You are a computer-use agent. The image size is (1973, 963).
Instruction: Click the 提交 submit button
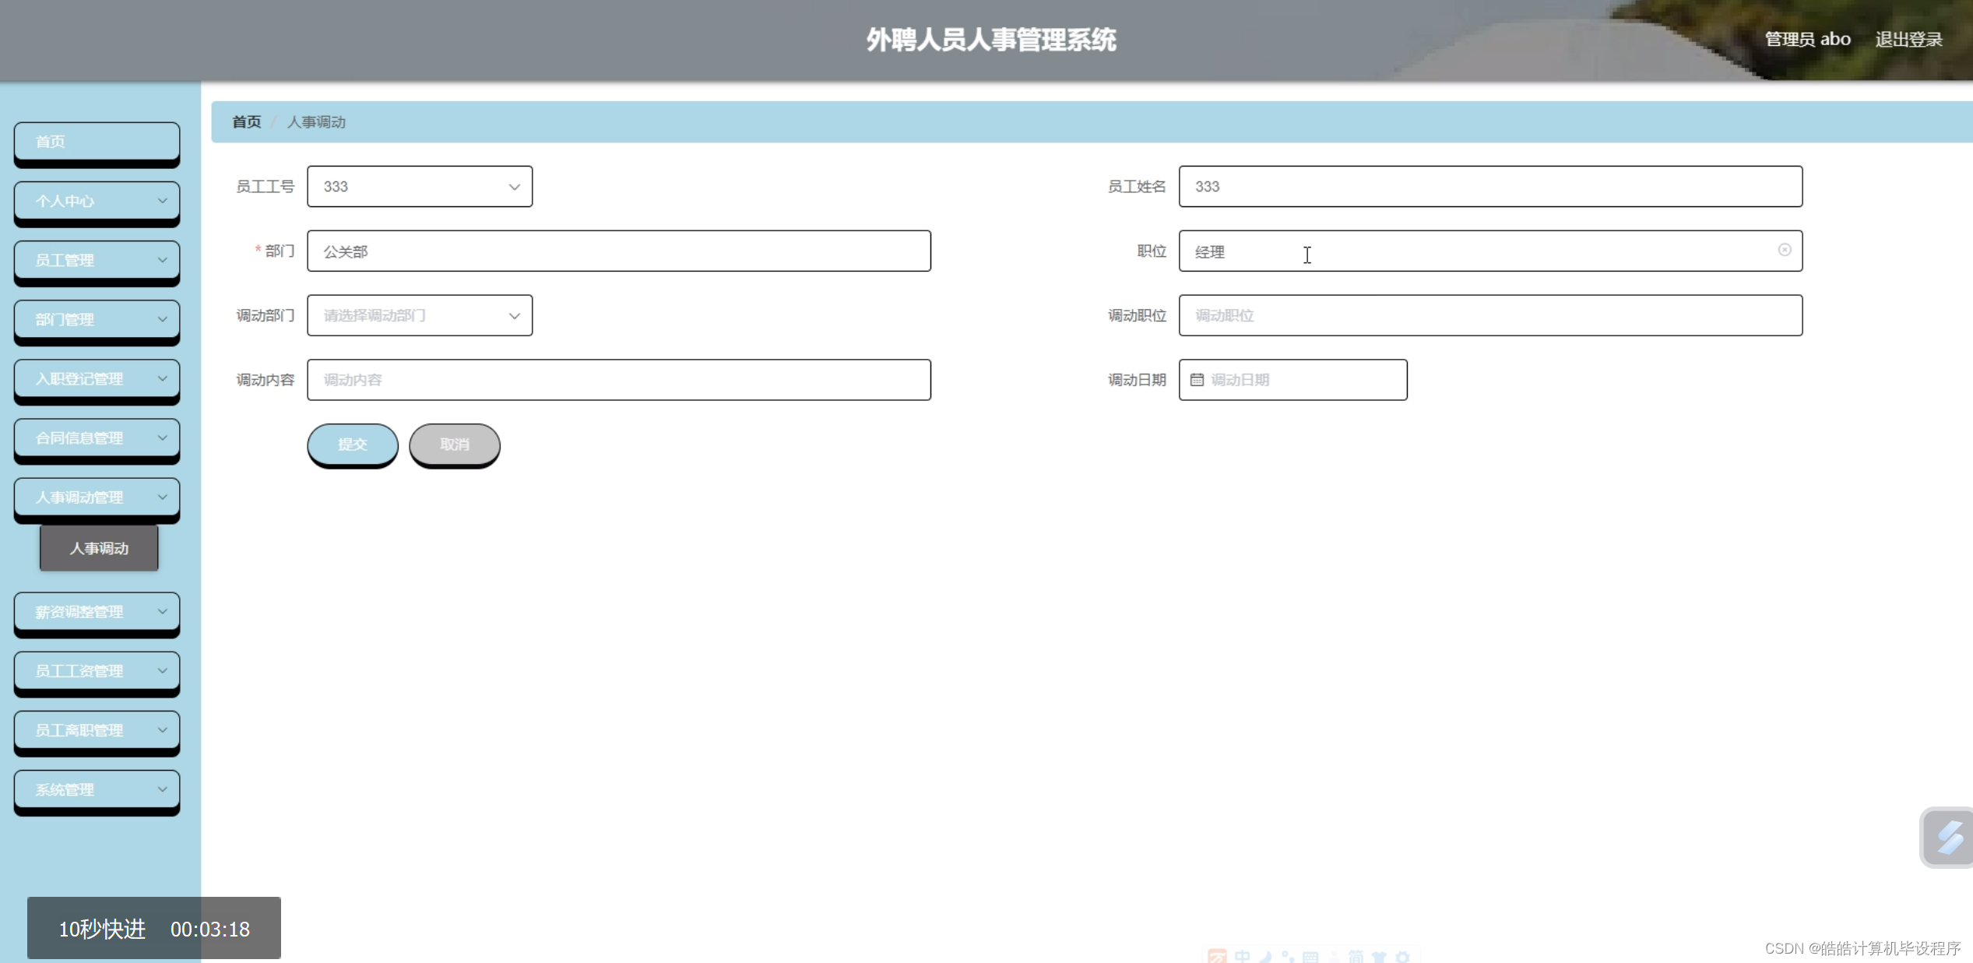pos(352,444)
